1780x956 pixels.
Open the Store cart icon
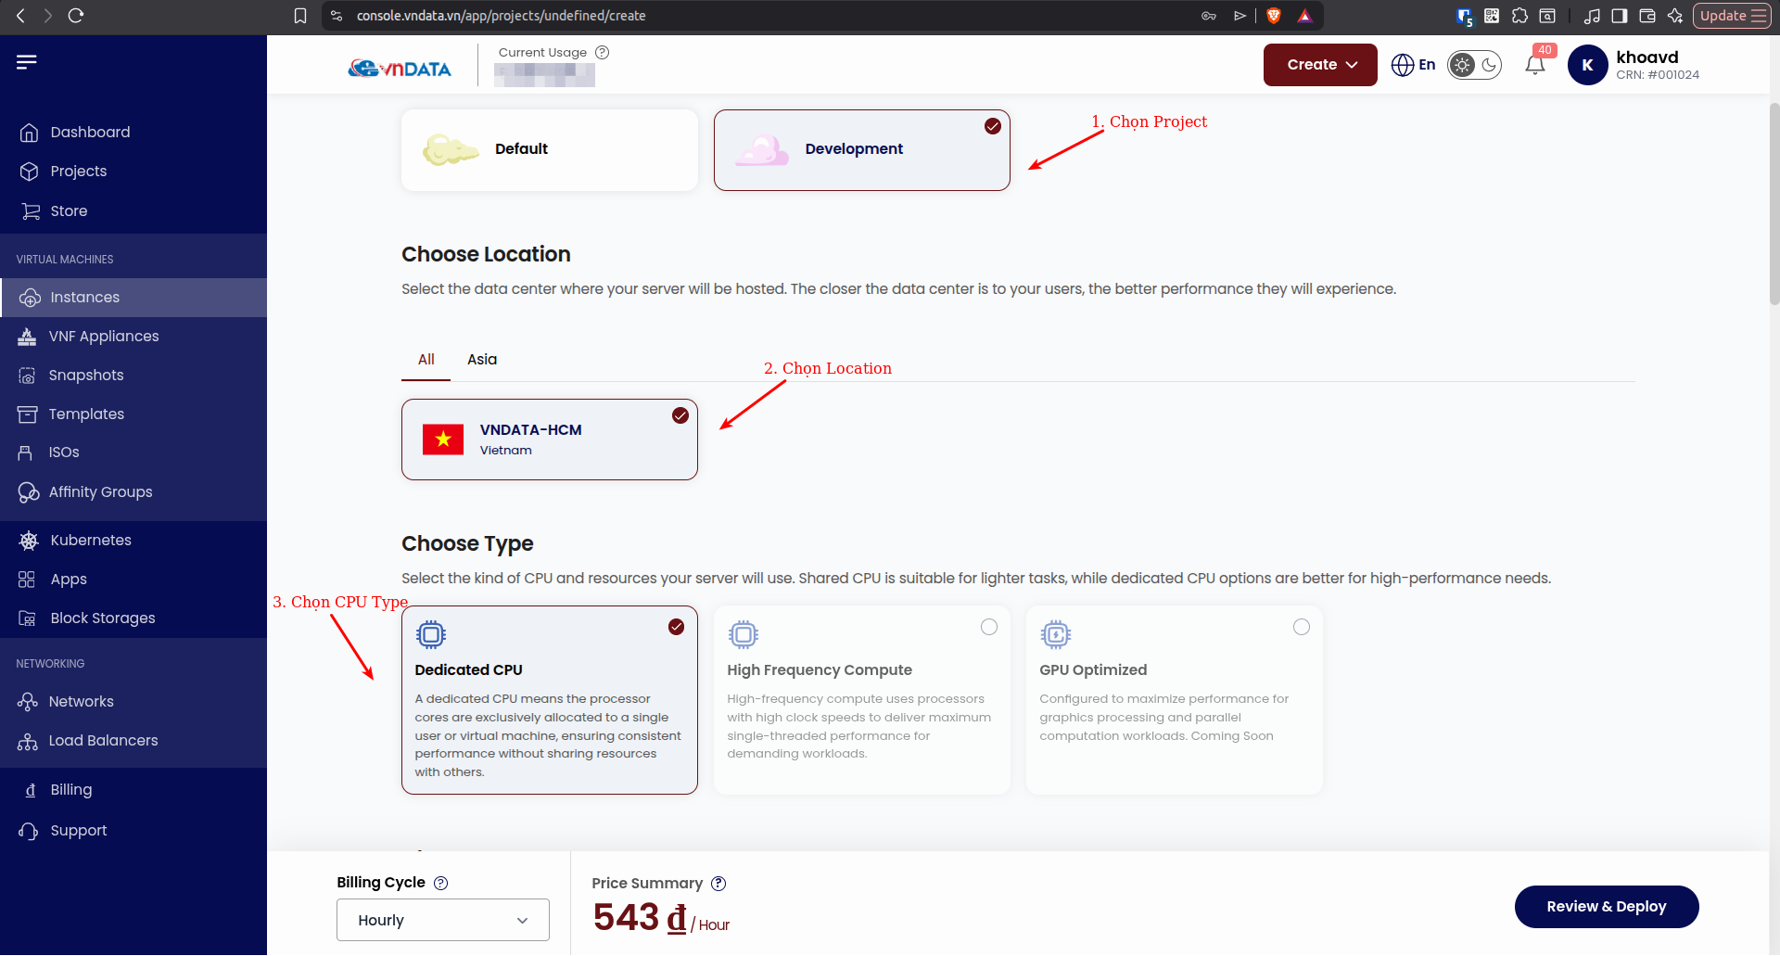[x=31, y=211]
